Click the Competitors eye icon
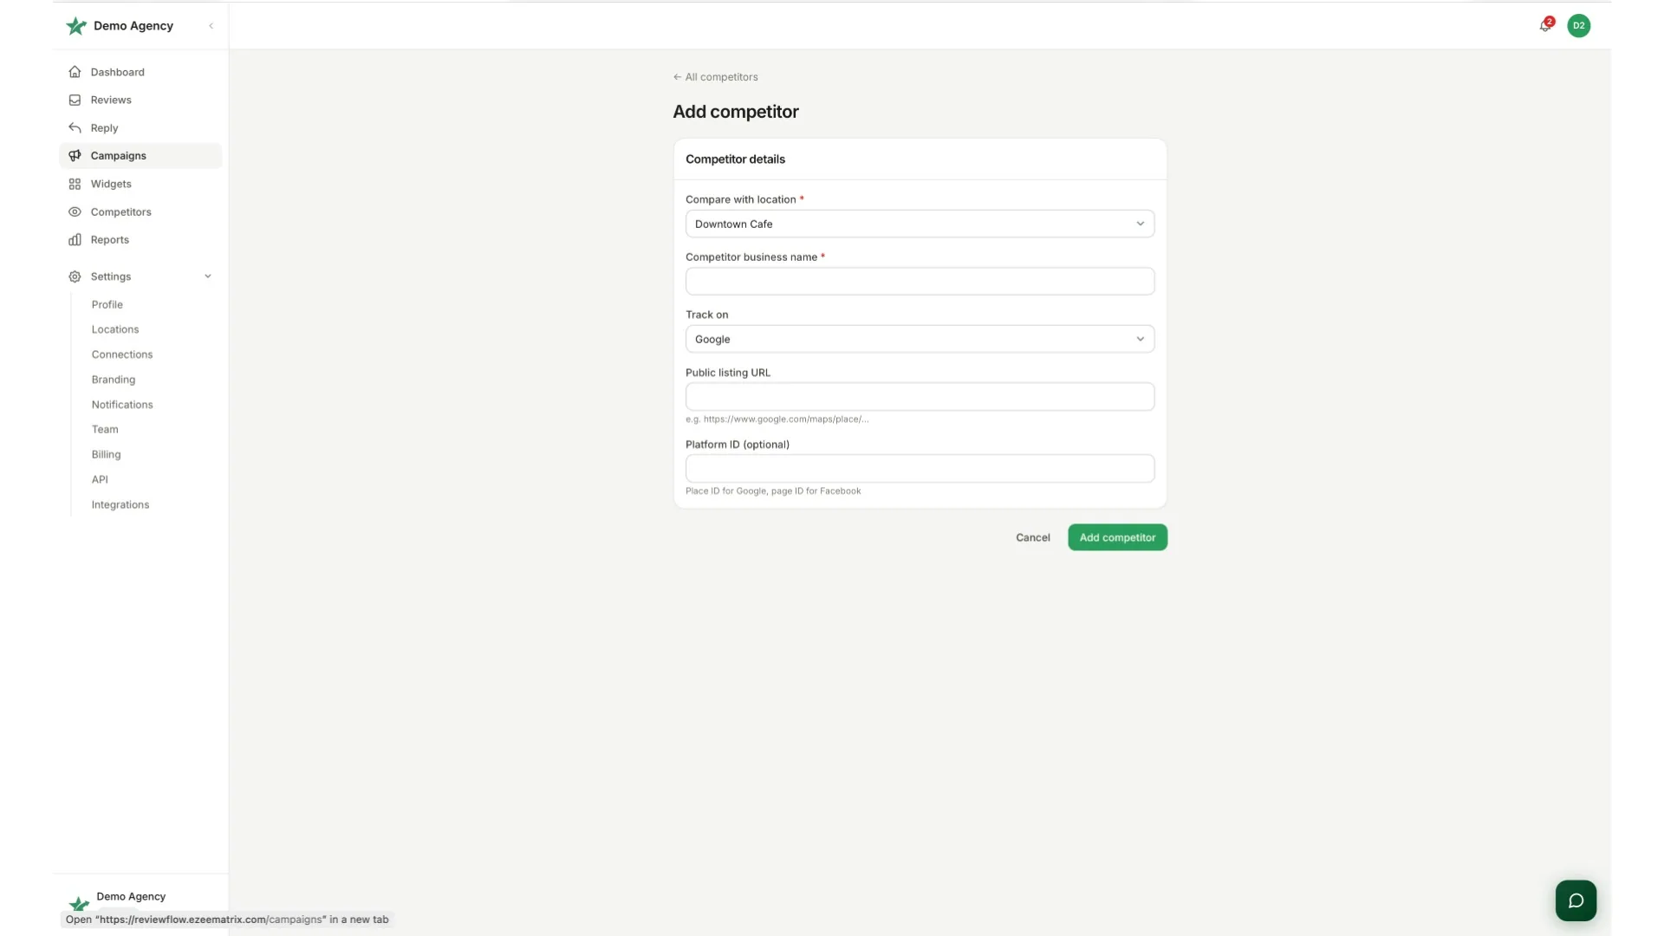1664x936 pixels. (75, 211)
